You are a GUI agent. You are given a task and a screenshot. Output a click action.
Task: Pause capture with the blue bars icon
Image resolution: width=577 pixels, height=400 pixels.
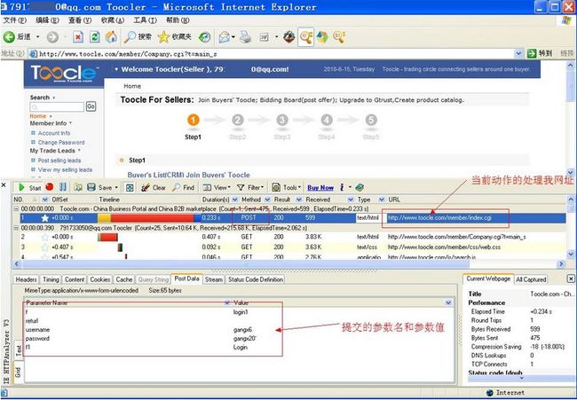click(63, 187)
